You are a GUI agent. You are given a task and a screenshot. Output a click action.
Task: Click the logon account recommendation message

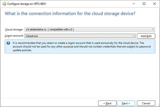pyautogui.click(x=82, y=47)
